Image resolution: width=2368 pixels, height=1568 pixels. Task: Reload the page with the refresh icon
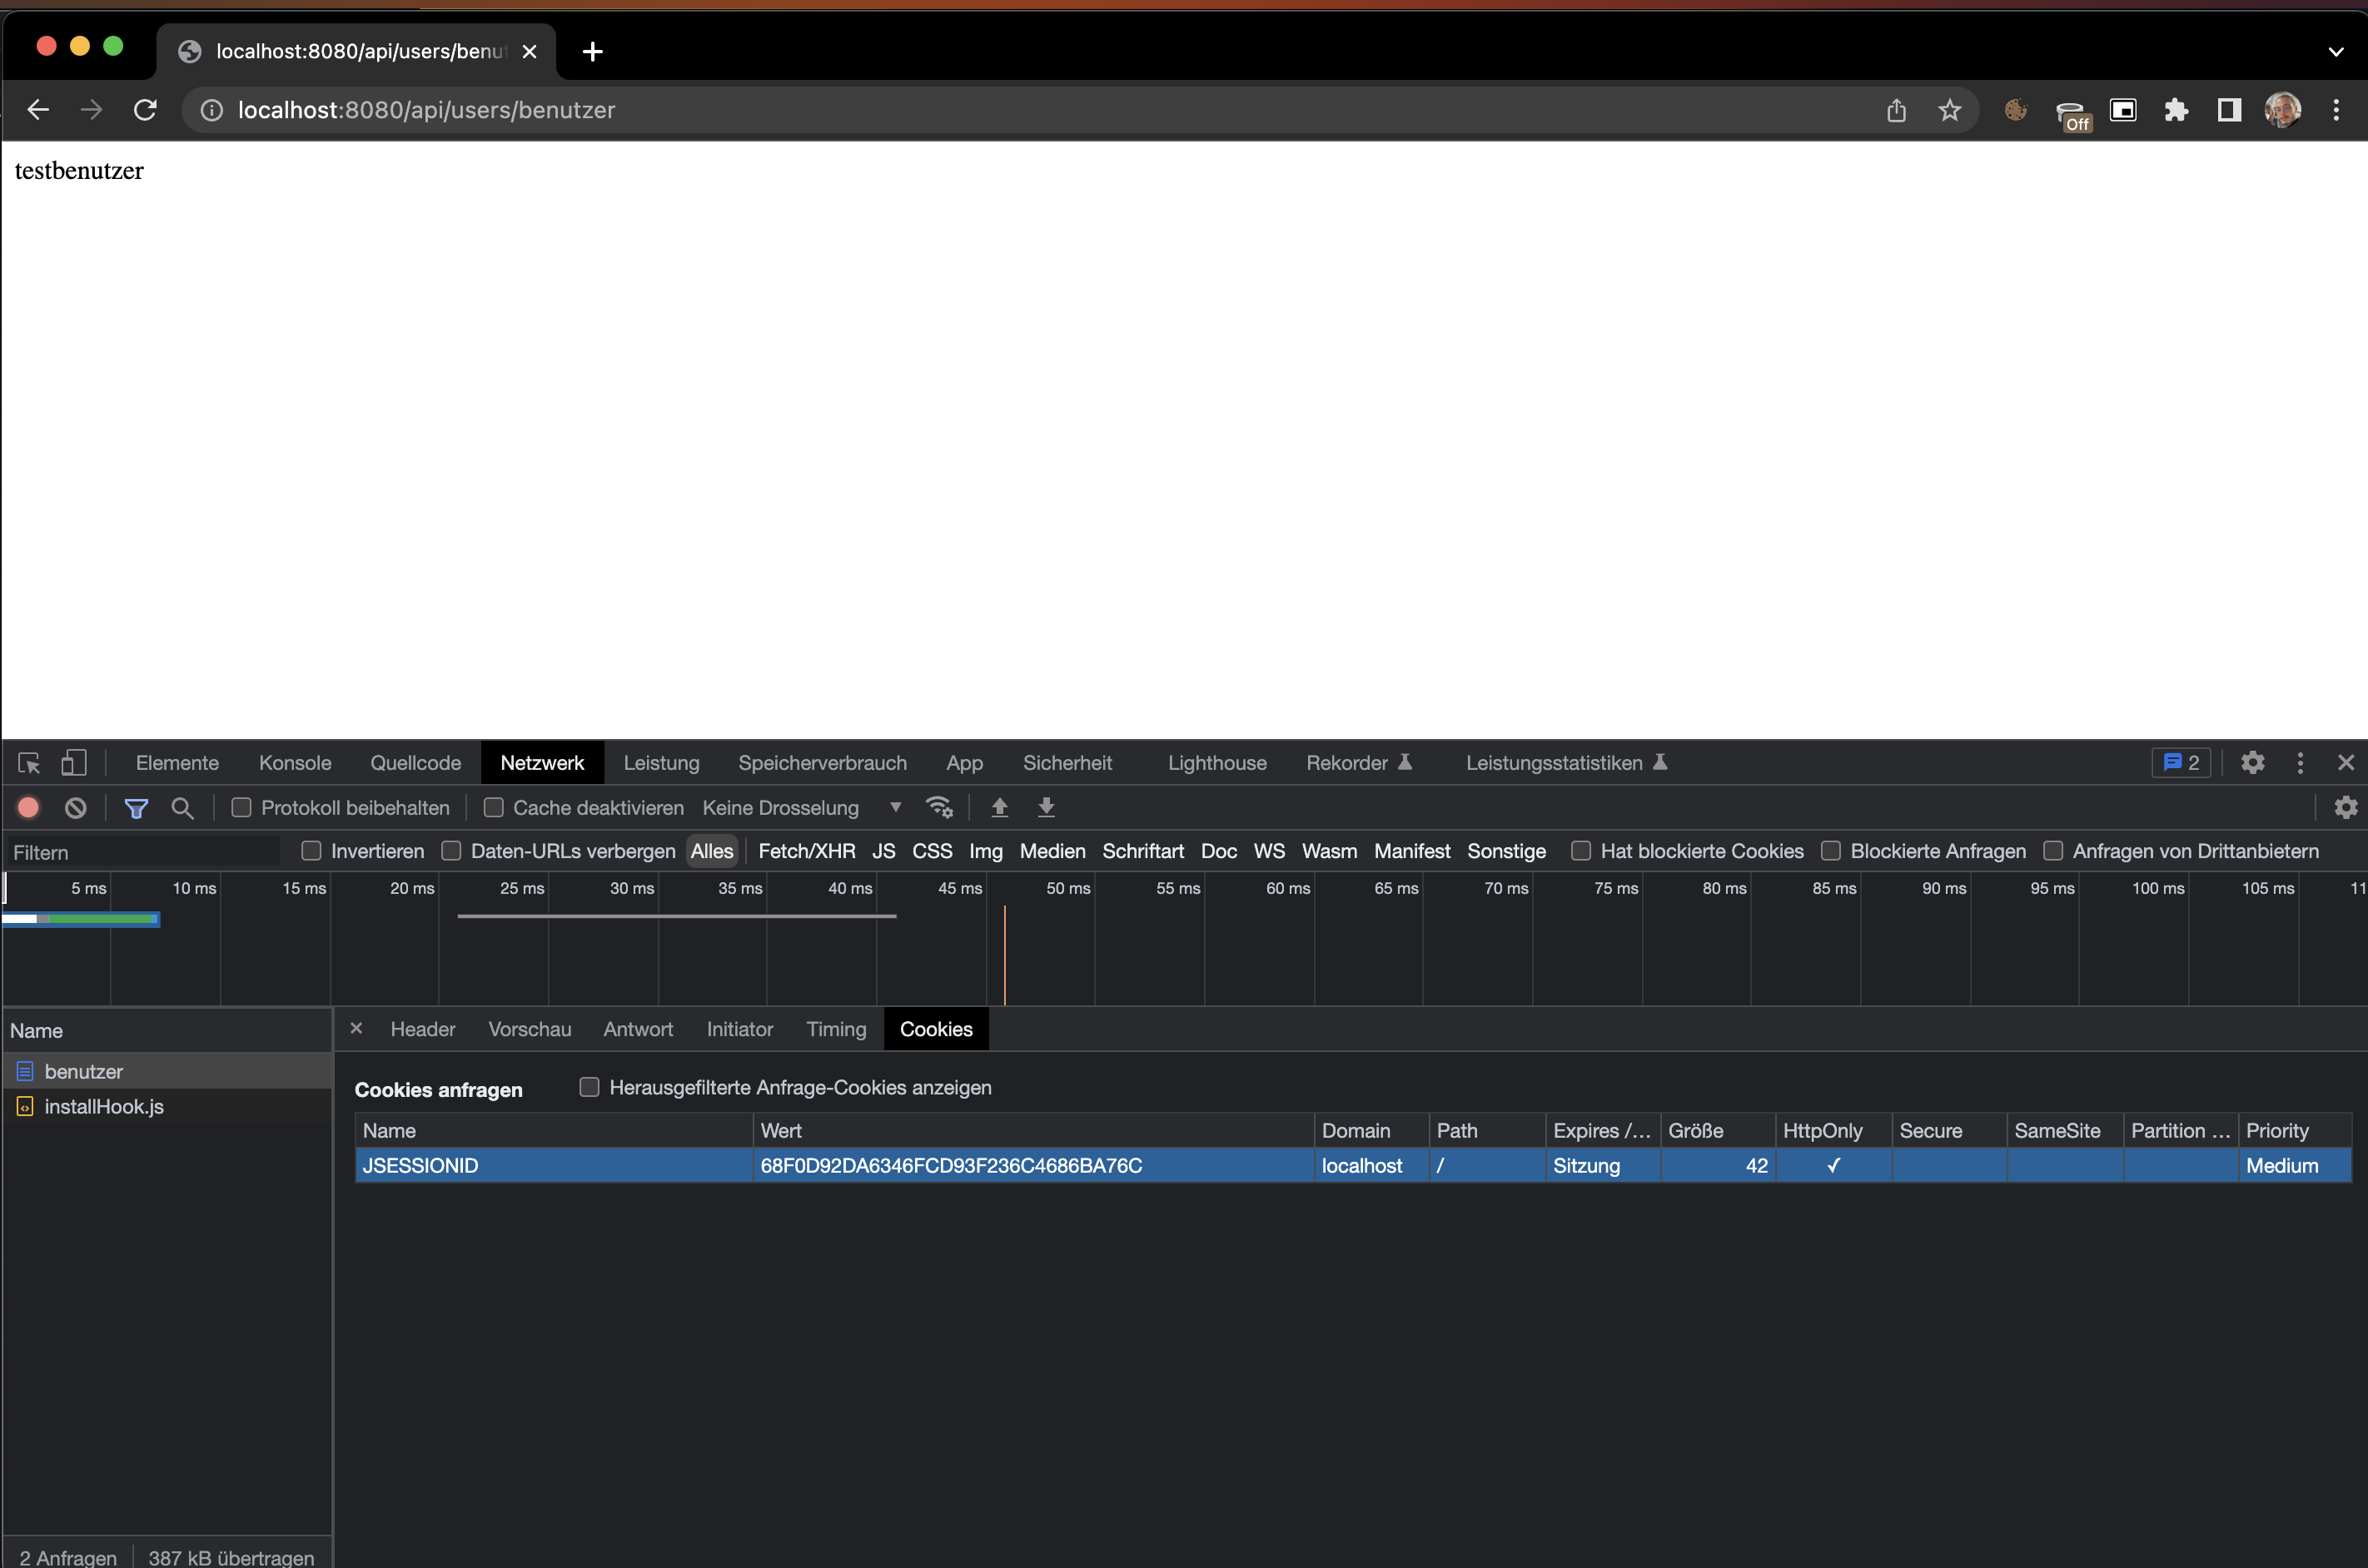[x=145, y=110]
